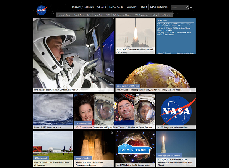Viewport: 229px width, 168px height.
Task: Open 'Key Connection for Artemis I Arrives at Kennedy'
Action: [x=52, y=164]
